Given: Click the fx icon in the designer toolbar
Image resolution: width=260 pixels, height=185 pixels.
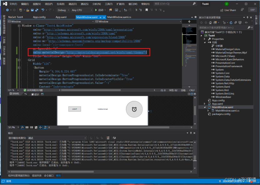Looking at the screenshot, I should point(23,127).
